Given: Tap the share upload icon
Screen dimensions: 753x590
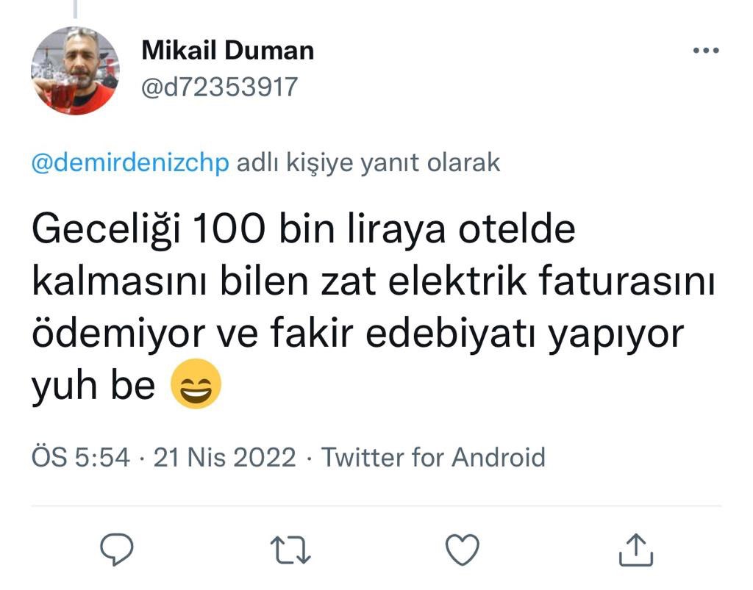Looking at the screenshot, I should pos(636,549).
